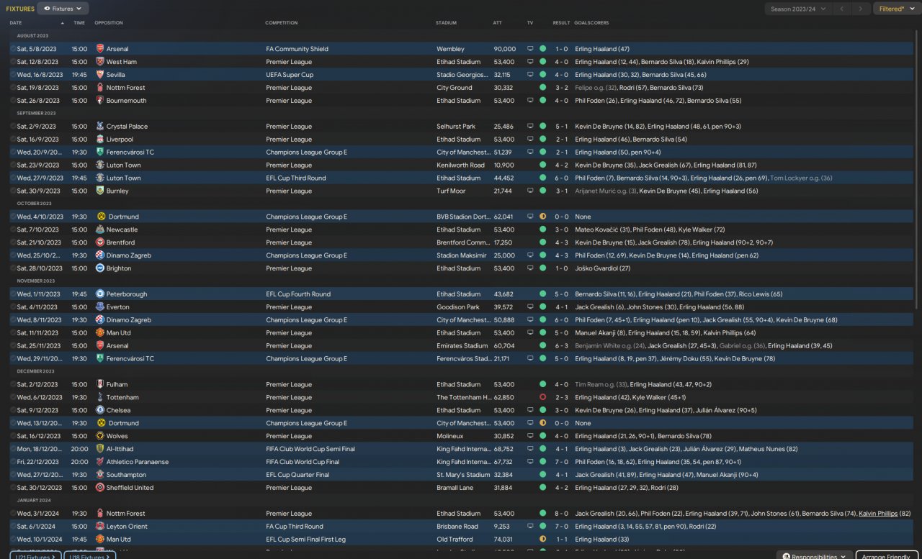This screenshot has height=559, width=922.
Task: Click the Wolves club badge
Action: pyautogui.click(x=100, y=436)
